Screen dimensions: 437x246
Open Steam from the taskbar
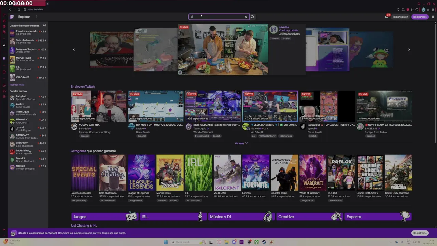coord(264,242)
